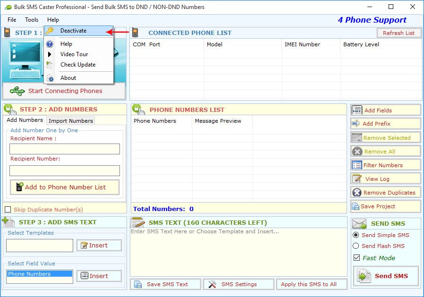Image resolution: width=424 pixels, height=297 pixels.
Task: Click Insert button next to Field Value
Action: [x=99, y=276]
